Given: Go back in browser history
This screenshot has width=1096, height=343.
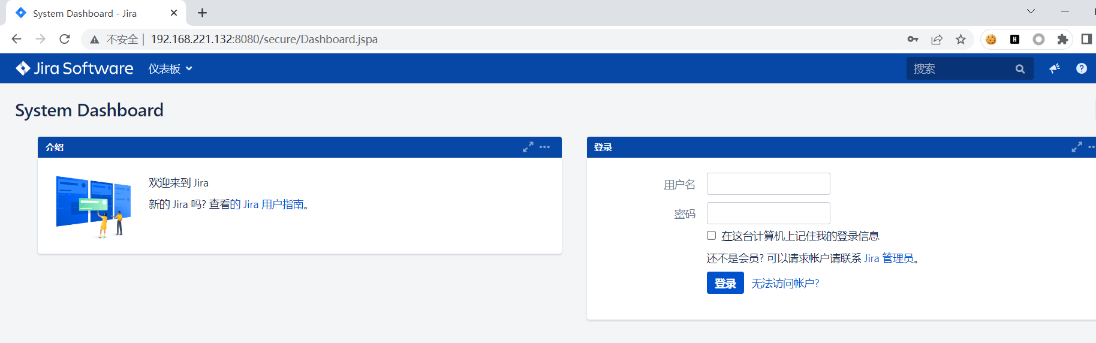Looking at the screenshot, I should coord(16,39).
